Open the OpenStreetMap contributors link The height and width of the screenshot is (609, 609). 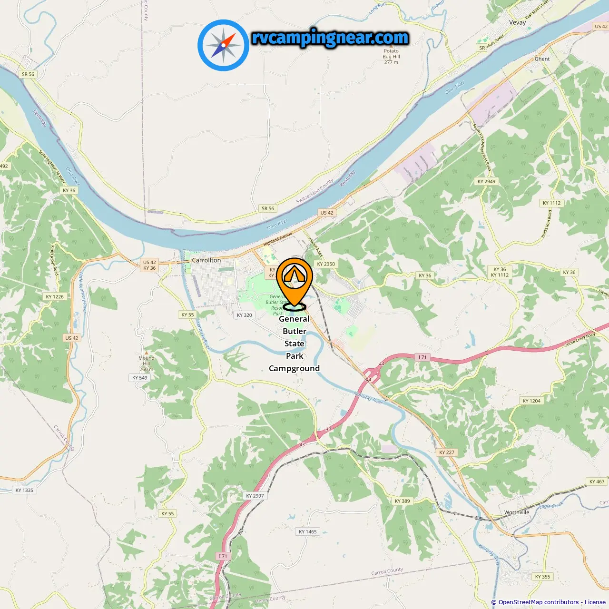click(538, 602)
